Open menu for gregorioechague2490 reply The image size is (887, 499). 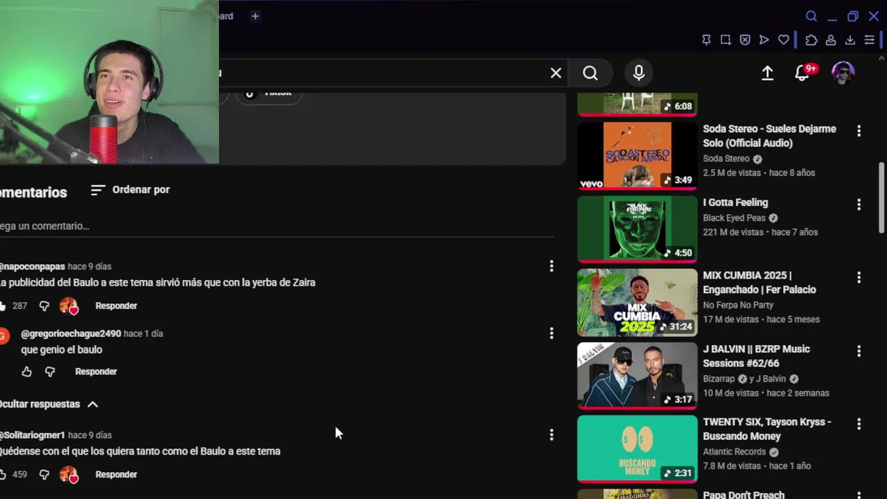[552, 333]
